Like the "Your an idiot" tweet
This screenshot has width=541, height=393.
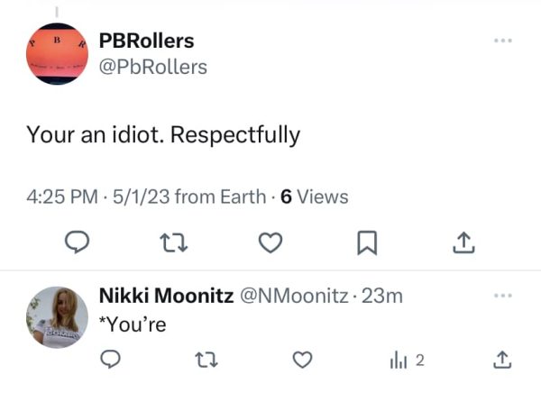pos(270,242)
